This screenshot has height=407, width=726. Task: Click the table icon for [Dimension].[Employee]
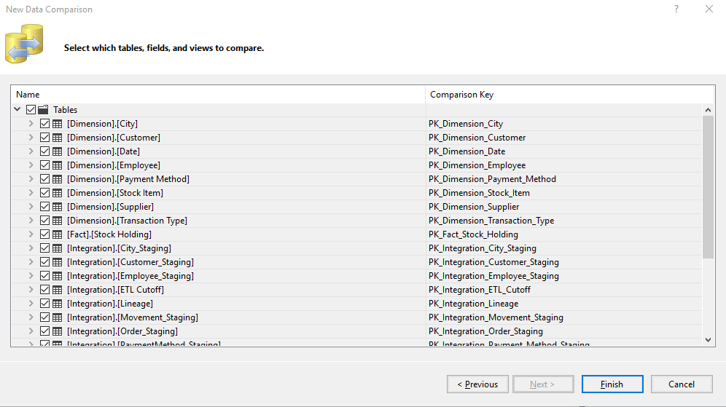(58, 165)
